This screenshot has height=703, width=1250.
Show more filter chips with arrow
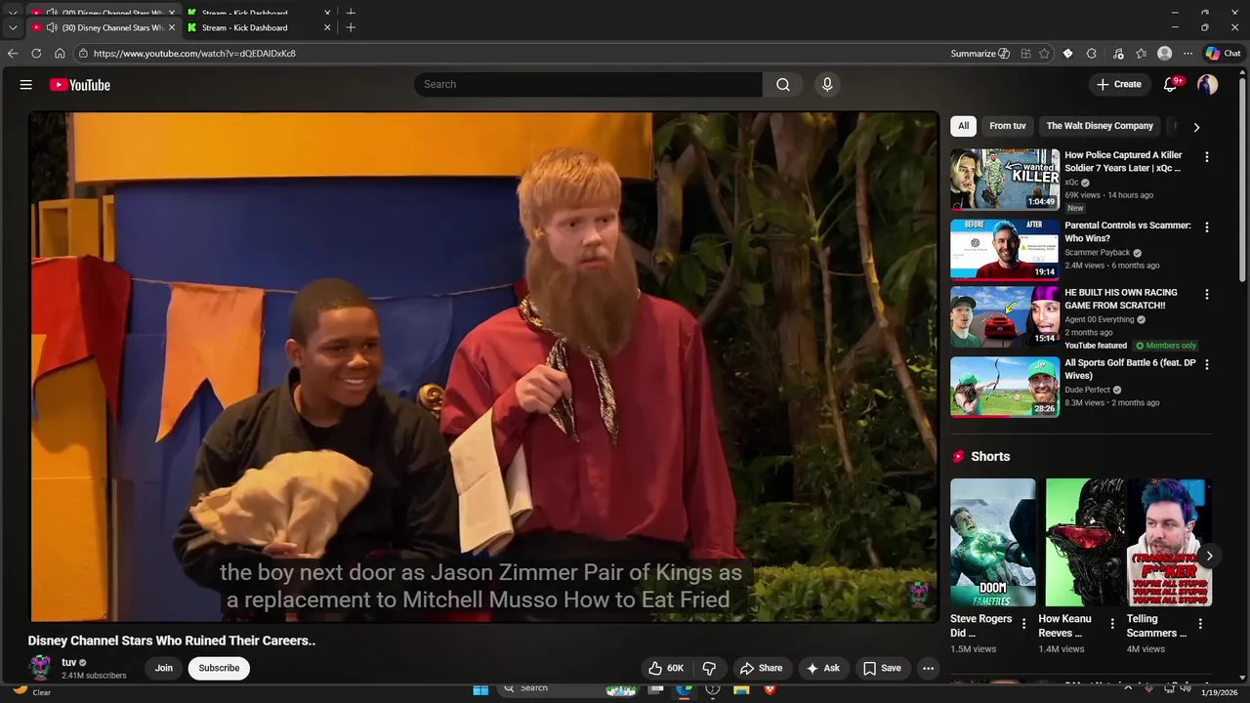pyautogui.click(x=1196, y=127)
